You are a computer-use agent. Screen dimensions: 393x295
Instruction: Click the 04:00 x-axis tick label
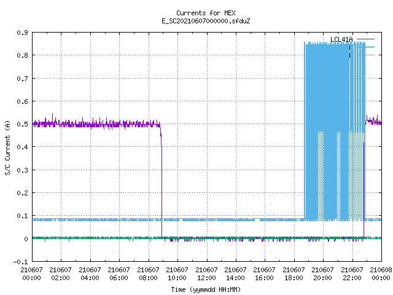(x=90, y=278)
